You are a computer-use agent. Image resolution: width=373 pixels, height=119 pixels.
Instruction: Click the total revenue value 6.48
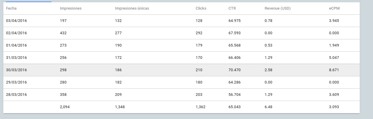click(269, 107)
